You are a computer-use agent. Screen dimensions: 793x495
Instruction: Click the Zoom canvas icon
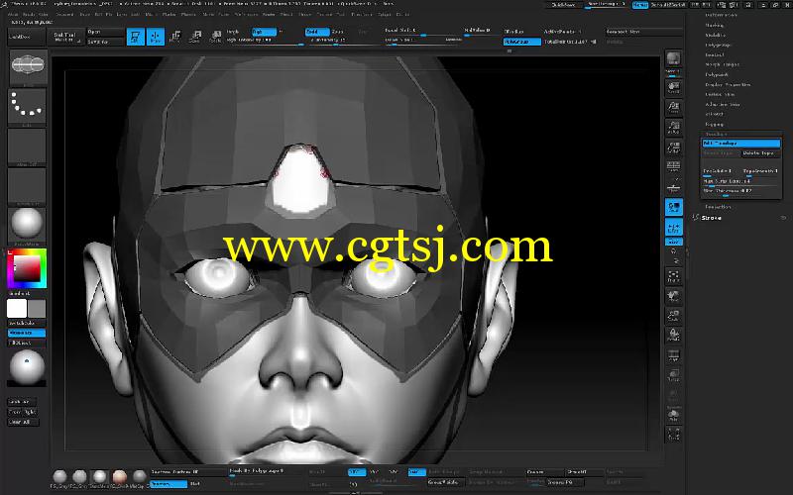pos(673,107)
